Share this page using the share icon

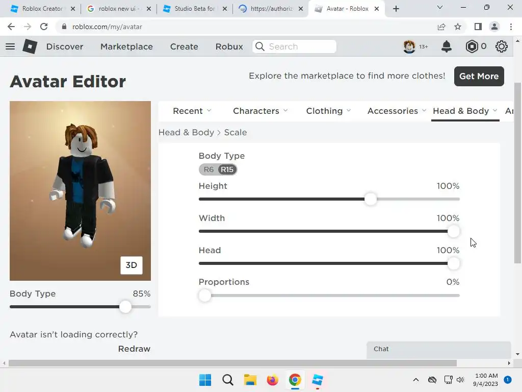(441, 27)
